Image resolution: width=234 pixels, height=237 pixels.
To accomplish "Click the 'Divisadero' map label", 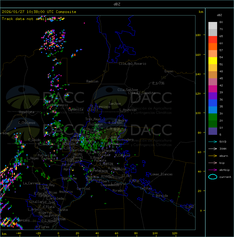I will 125,140.
